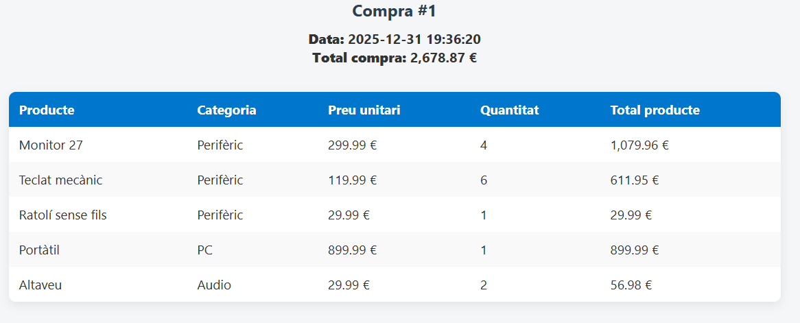The image size is (800, 323).
Task: Click the 56.98 € product total cell
Action: (631, 285)
